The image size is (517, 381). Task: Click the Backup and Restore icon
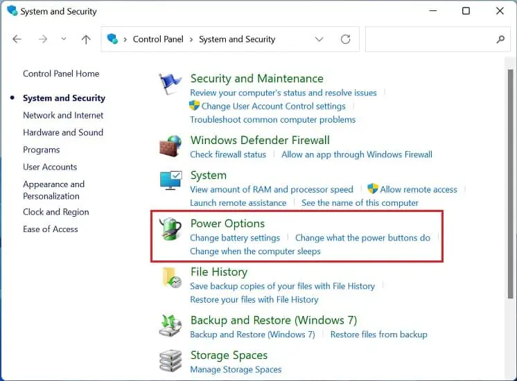click(170, 326)
